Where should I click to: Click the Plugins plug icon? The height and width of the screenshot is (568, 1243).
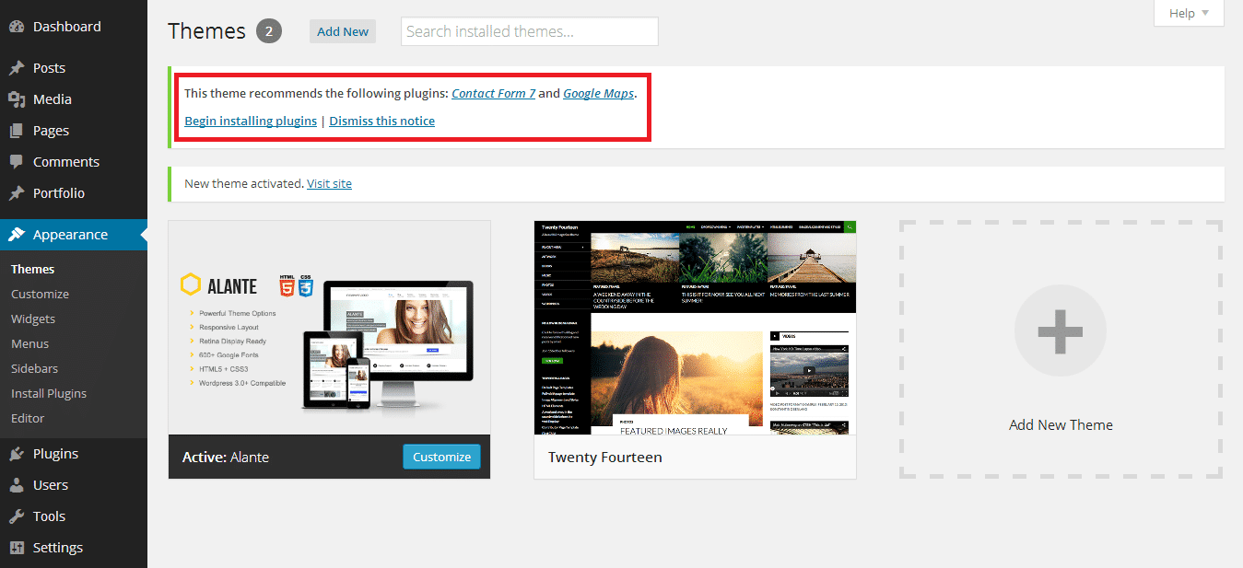17,454
